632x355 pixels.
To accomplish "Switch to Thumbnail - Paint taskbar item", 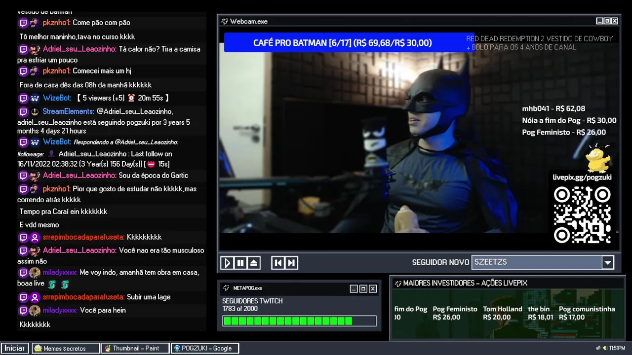I will [135, 348].
